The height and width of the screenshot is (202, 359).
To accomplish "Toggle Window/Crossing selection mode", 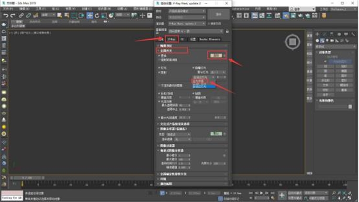I will coord(81,16).
